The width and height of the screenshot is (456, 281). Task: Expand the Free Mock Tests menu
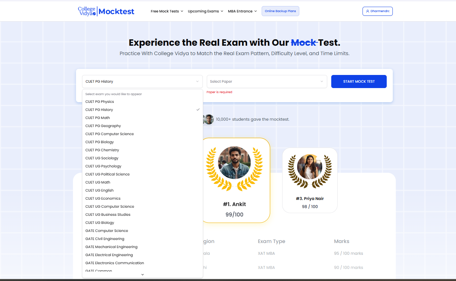click(x=167, y=11)
